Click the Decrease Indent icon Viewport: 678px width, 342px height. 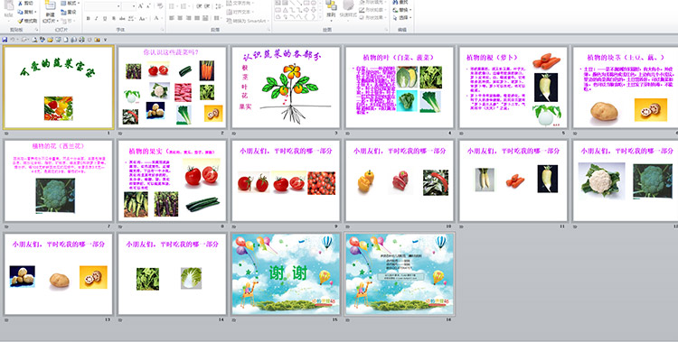point(199,6)
